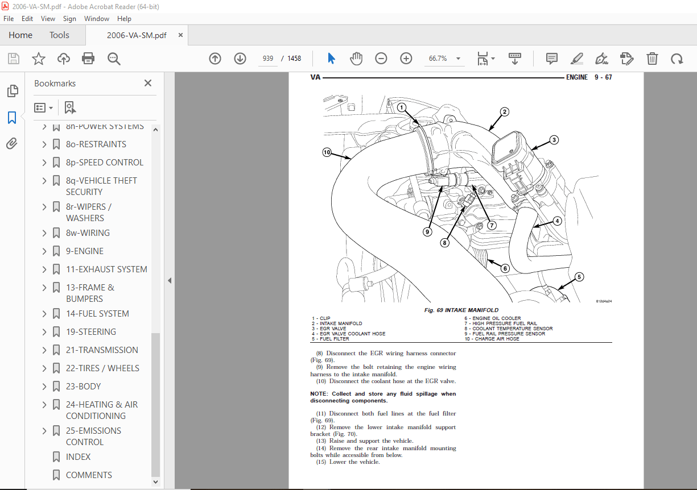Viewport: 697px width, 490px height.
Task: Open the INDEX bookmark
Action: point(78,456)
